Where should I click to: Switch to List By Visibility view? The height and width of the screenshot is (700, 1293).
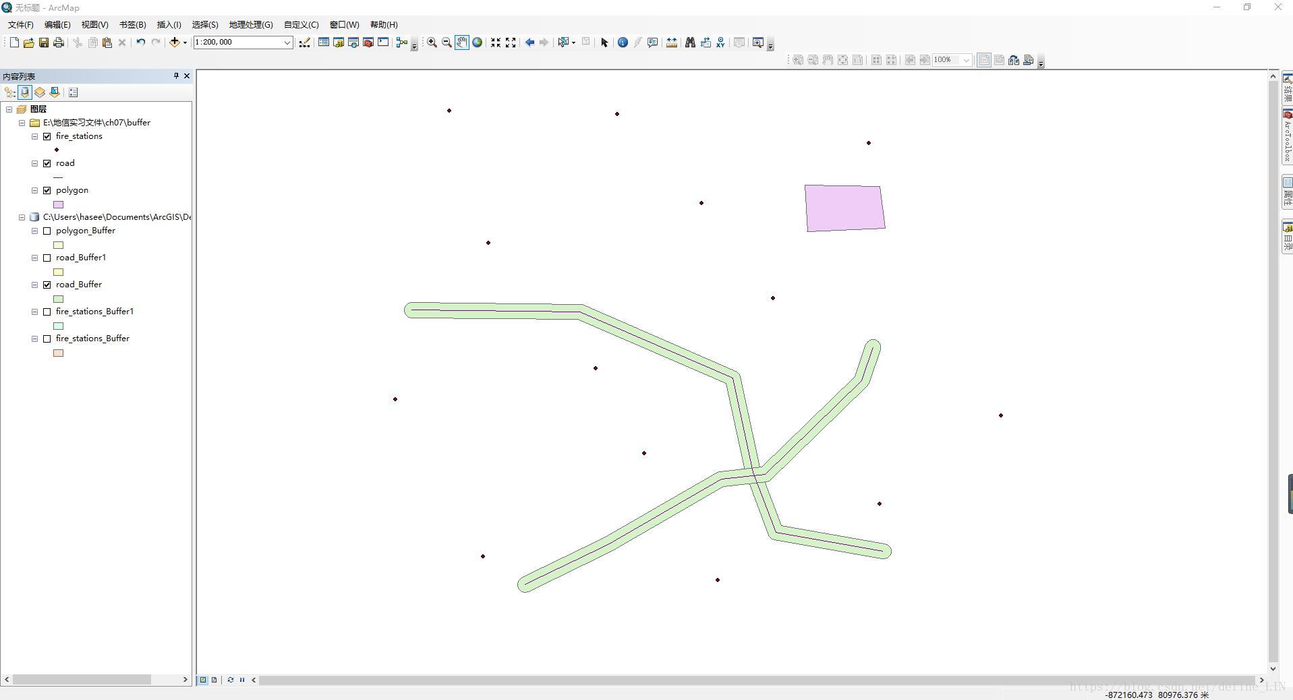click(x=40, y=92)
